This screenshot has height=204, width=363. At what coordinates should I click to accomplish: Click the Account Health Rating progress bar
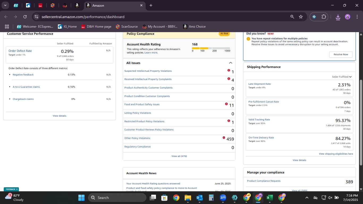click(211, 48)
